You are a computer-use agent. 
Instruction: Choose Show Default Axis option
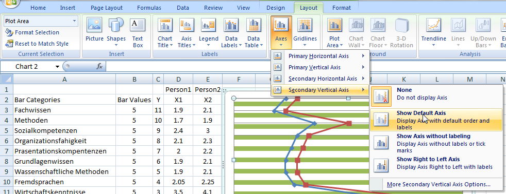point(436,120)
